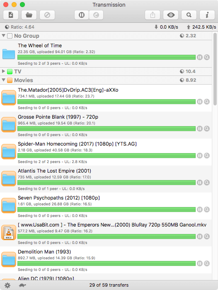Pause all transfers from toolbar

coord(82,15)
